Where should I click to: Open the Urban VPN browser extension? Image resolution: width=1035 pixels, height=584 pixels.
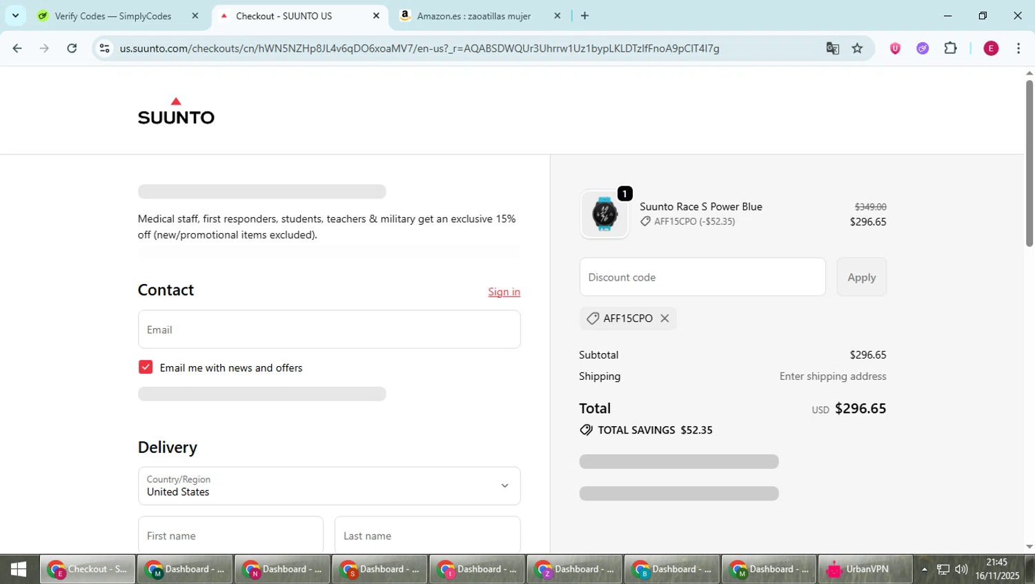[895, 48]
